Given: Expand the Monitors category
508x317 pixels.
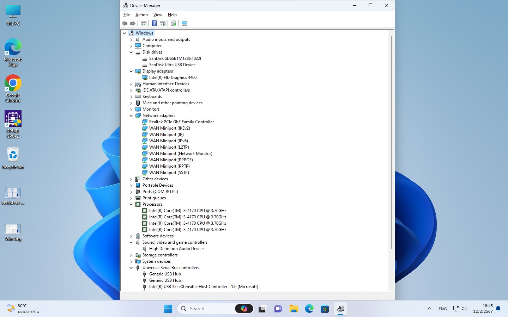Looking at the screenshot, I should click(131, 109).
